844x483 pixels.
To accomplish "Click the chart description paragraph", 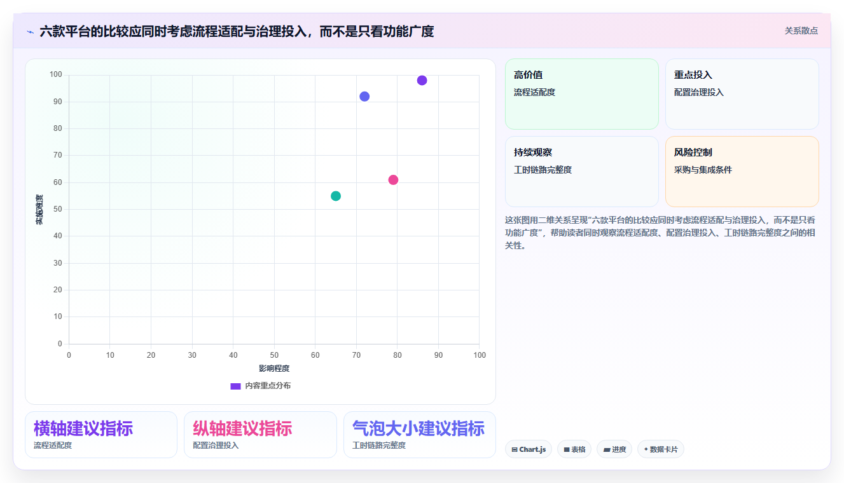I will click(661, 233).
